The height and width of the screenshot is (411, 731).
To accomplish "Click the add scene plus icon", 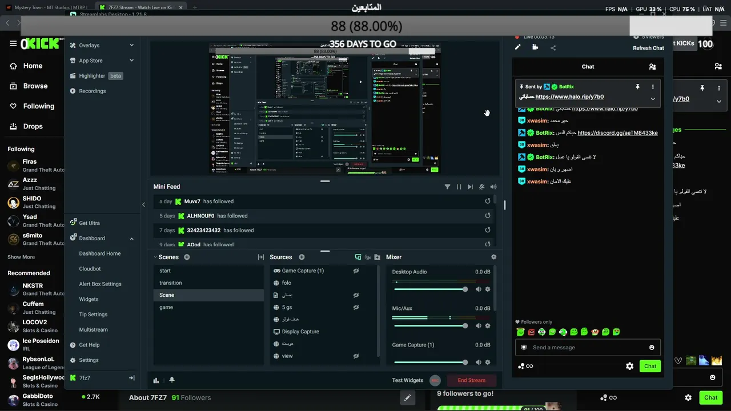I will coord(187,257).
